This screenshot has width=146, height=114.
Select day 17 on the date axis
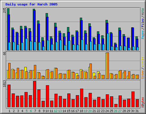(77, 111)
